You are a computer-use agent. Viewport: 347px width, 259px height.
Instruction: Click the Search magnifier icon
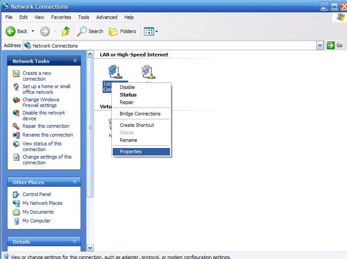(81, 31)
